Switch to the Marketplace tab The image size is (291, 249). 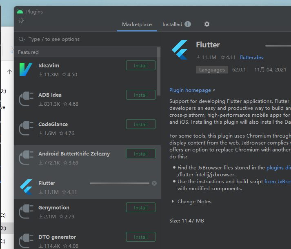tap(137, 24)
